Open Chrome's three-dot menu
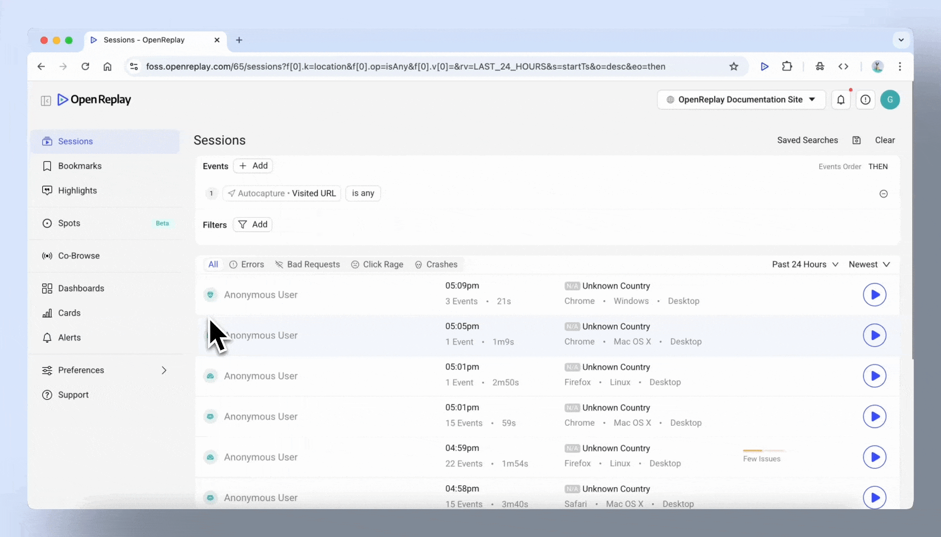941x537 pixels. click(900, 67)
